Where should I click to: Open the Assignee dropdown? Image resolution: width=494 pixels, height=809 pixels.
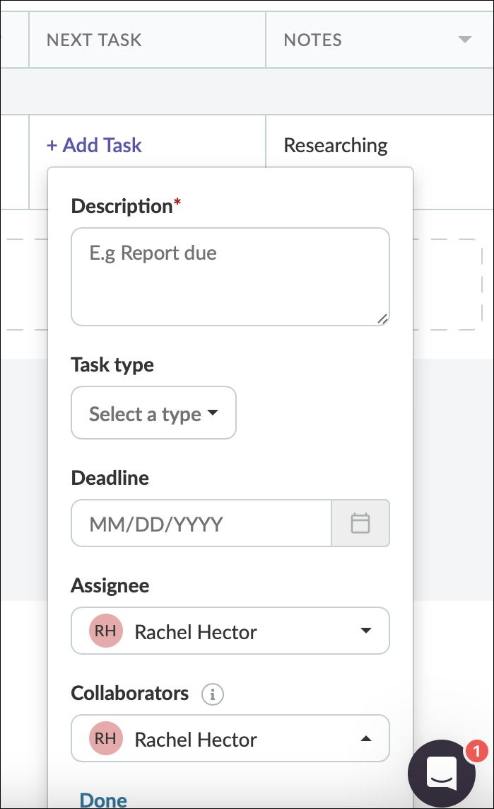pyautogui.click(x=366, y=631)
